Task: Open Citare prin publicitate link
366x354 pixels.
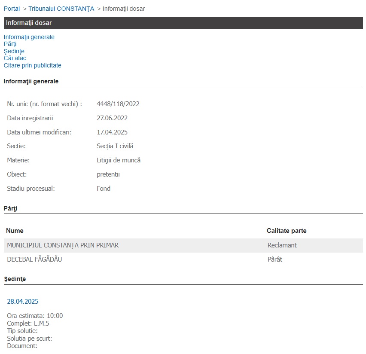Action: 32,65
